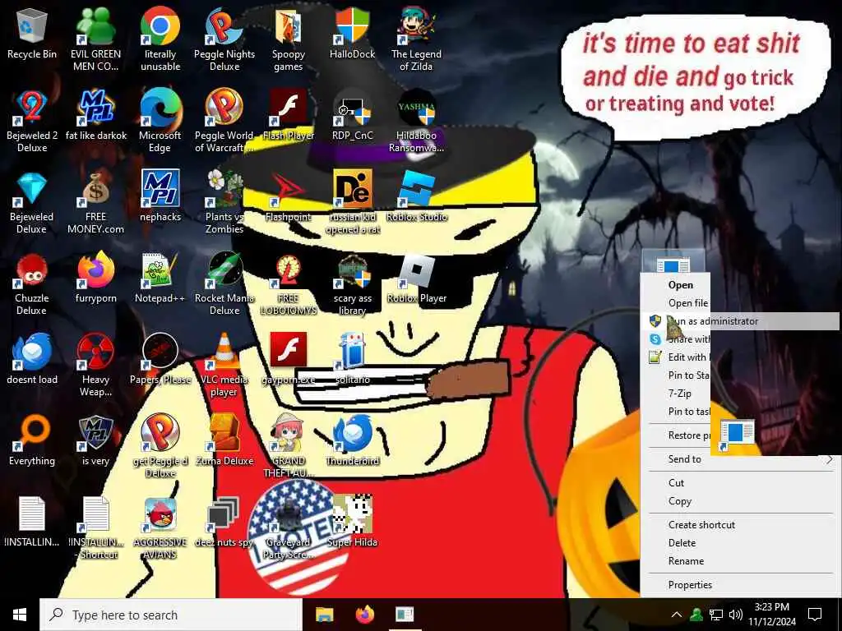Select Create shortcut in context menu

740,524
